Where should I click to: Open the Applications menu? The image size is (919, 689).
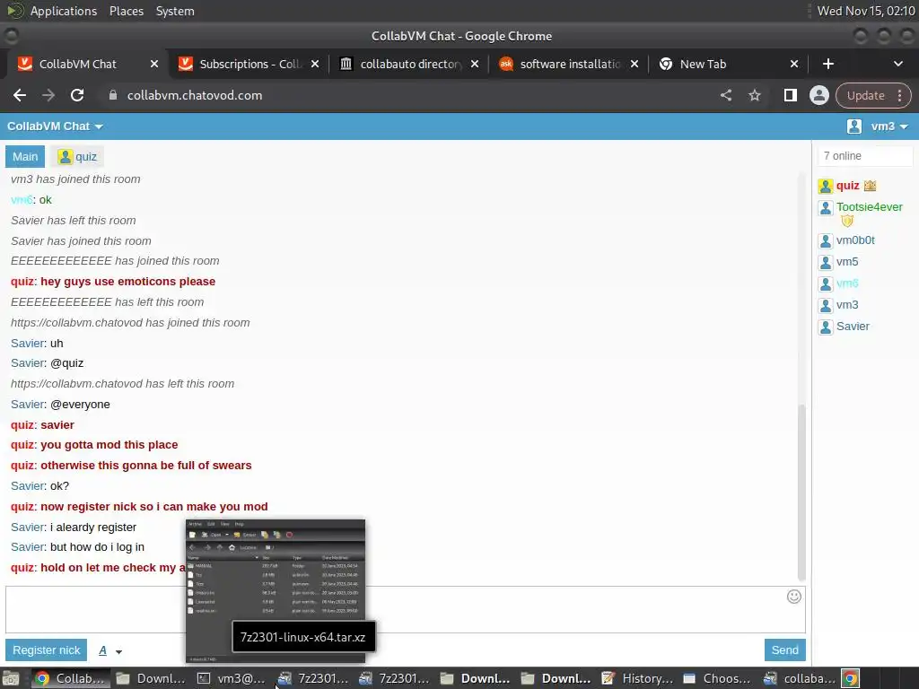coord(64,11)
